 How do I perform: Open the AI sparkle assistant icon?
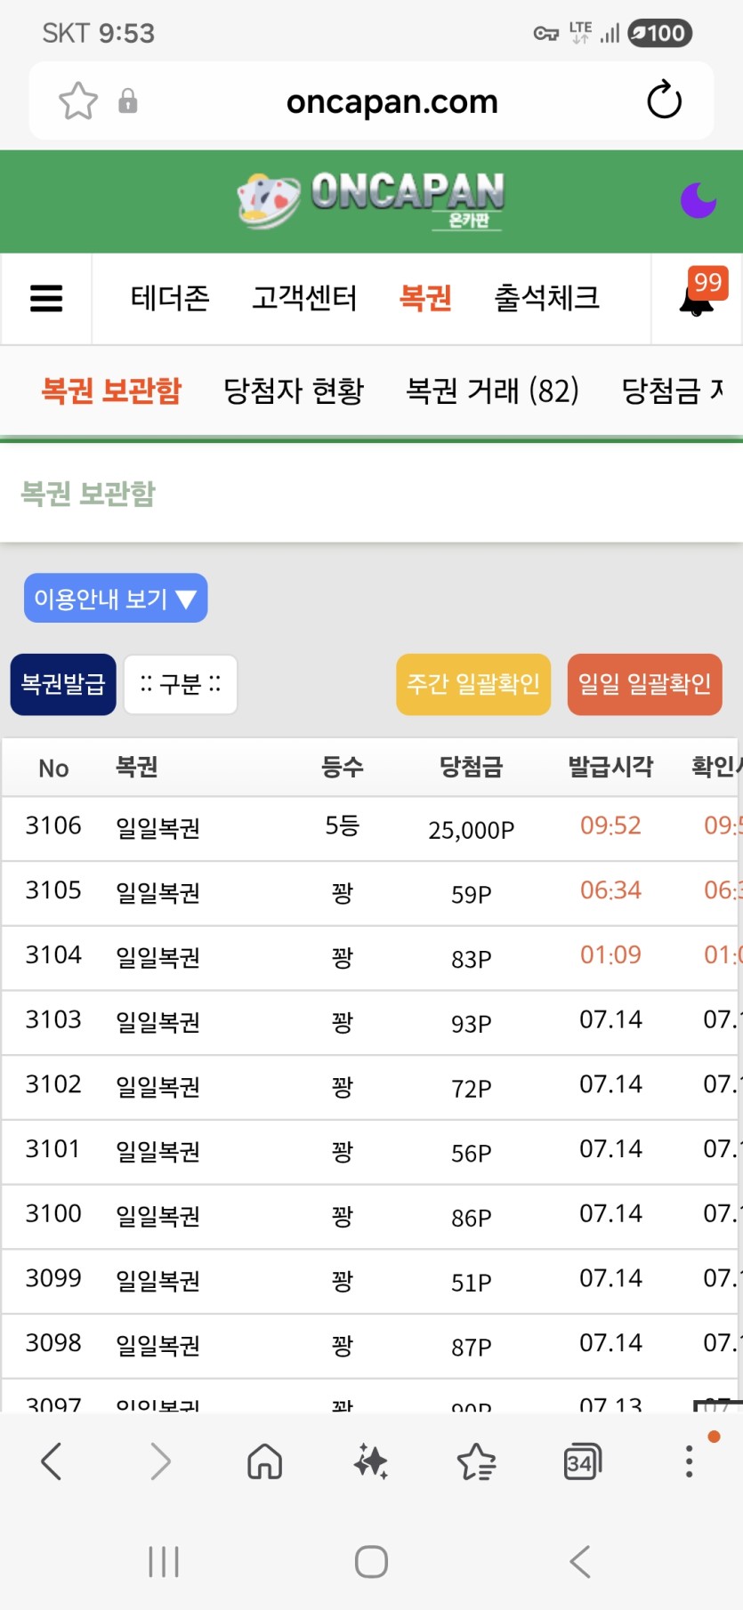(x=370, y=1461)
